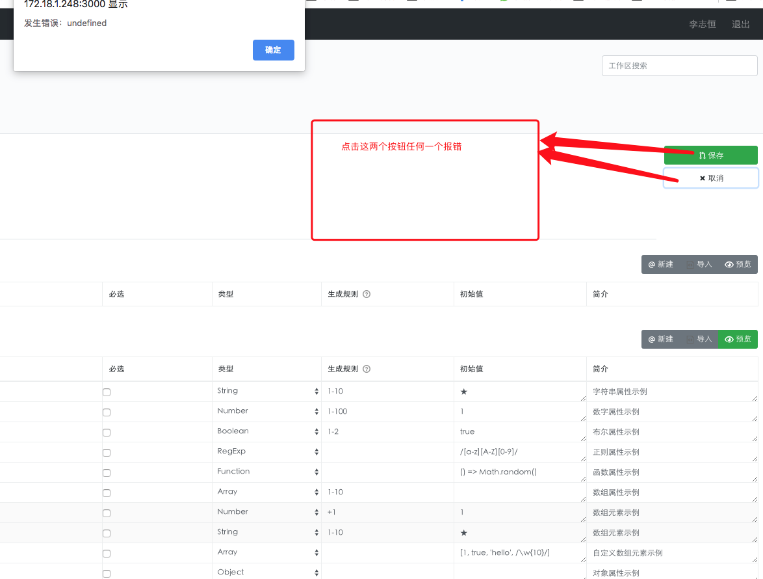Viewport: 763px width, 579px height.
Task: Click 生成规则 help icon in the header above the String row
Action: (x=367, y=369)
